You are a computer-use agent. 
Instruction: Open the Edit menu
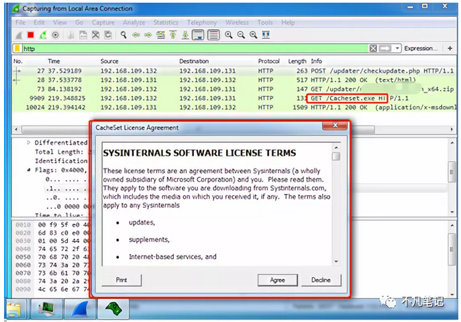[x=39, y=23]
